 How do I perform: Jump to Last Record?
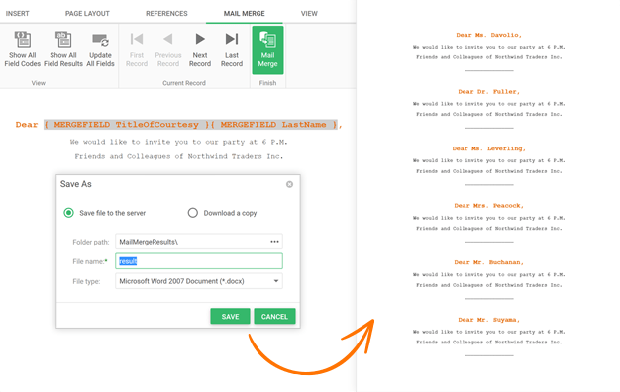point(232,49)
